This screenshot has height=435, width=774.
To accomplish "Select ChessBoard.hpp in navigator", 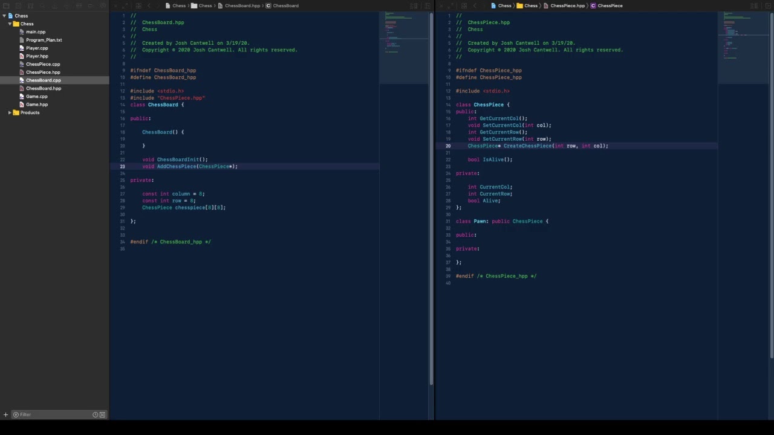I will [44, 88].
